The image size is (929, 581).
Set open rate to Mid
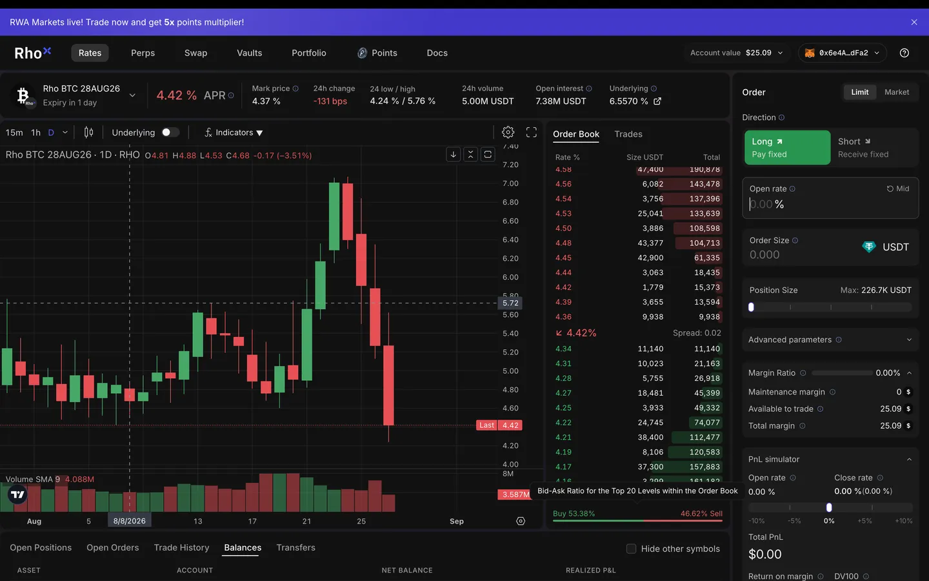pos(897,189)
